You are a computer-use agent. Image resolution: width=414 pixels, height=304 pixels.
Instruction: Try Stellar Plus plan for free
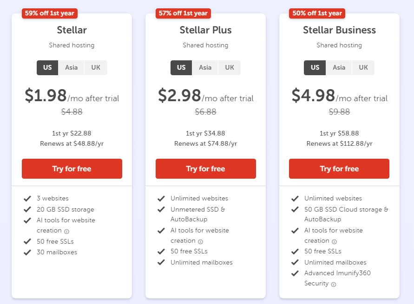(205, 168)
